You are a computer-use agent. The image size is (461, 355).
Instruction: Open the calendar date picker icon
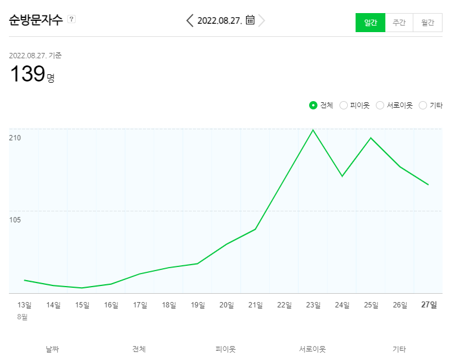click(x=250, y=20)
